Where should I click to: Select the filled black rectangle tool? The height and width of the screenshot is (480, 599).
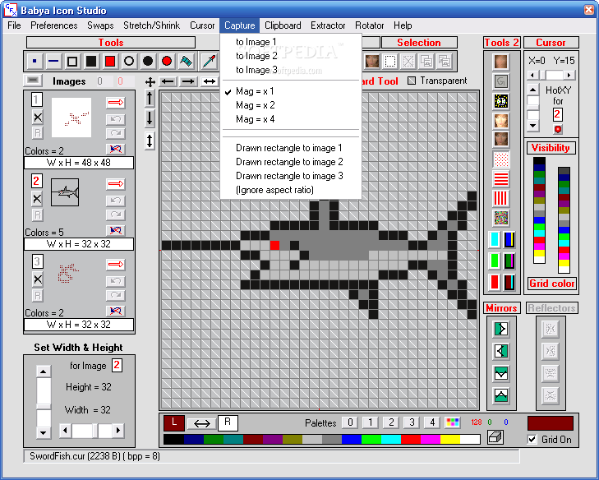91,61
